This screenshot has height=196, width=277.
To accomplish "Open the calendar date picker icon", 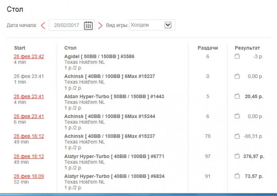I will click(x=88, y=25).
